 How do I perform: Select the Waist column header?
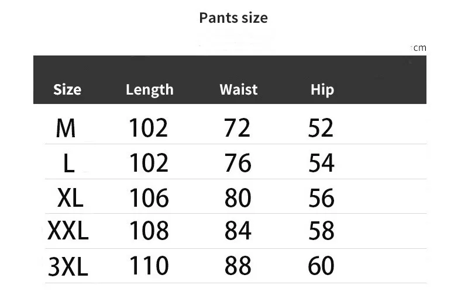[239, 89]
